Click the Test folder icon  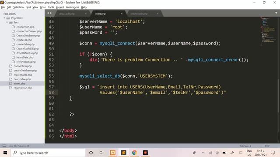11,22
